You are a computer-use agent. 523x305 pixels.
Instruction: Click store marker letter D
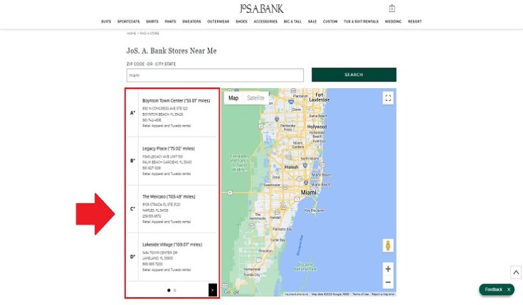point(133,257)
